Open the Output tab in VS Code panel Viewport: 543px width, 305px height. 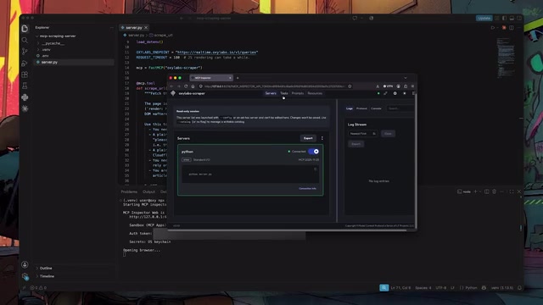[149, 191]
